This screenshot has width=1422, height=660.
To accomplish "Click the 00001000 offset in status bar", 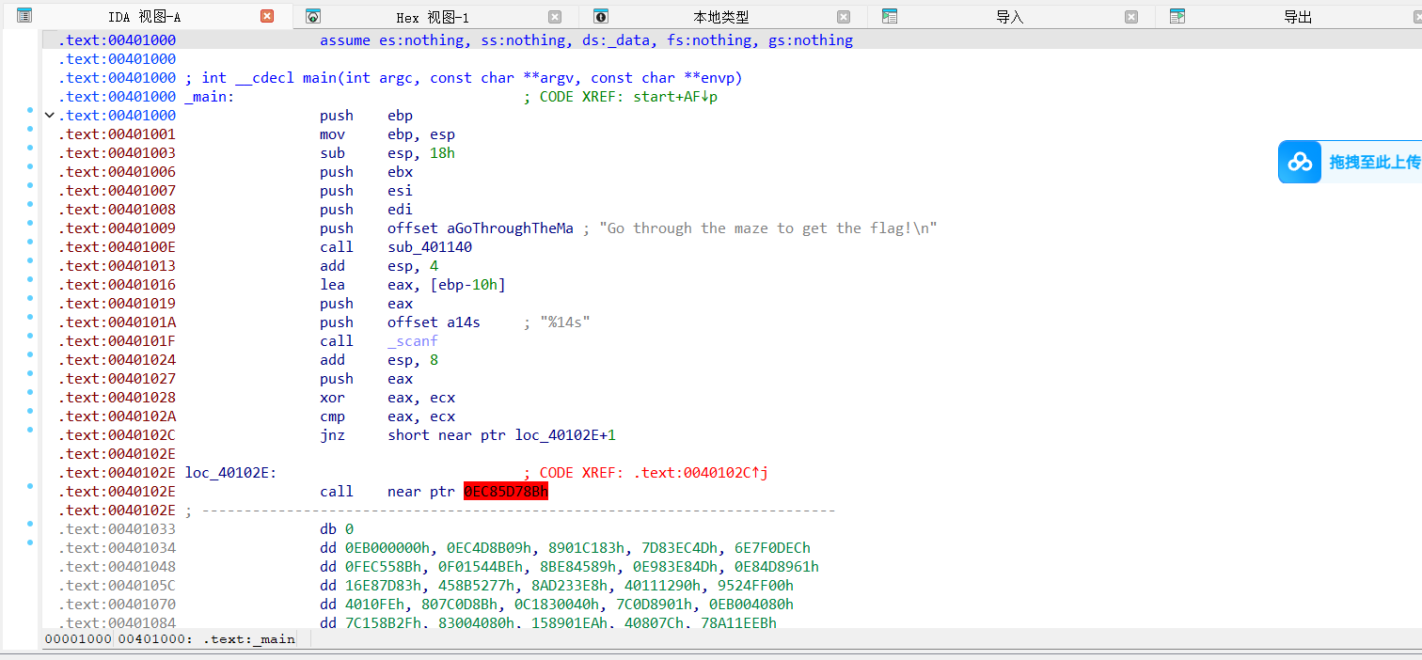I will 78,638.
